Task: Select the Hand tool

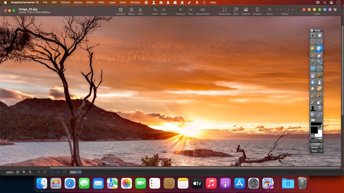Action: click(x=319, y=35)
